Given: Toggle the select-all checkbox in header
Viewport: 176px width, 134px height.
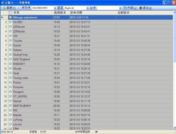Looking at the screenshot, I should pos(11,13).
